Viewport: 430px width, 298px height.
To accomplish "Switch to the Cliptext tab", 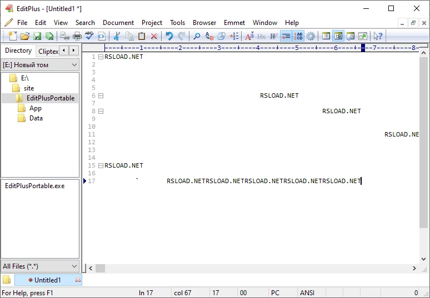I will tap(48, 51).
